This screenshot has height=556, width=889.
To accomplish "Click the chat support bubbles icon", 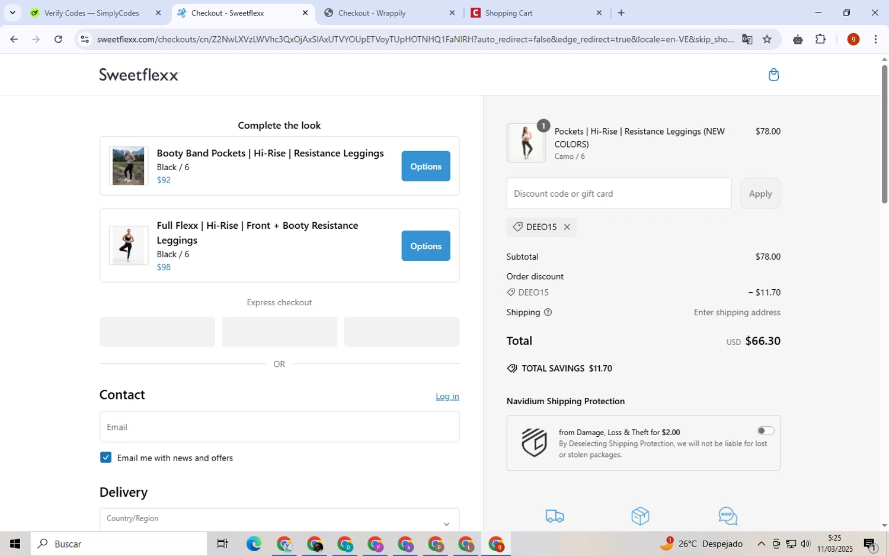I will tap(728, 516).
